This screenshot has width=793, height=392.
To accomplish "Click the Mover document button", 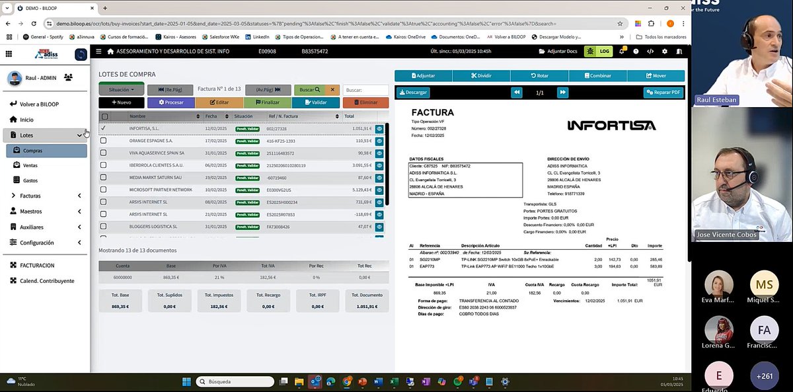I will click(x=656, y=75).
